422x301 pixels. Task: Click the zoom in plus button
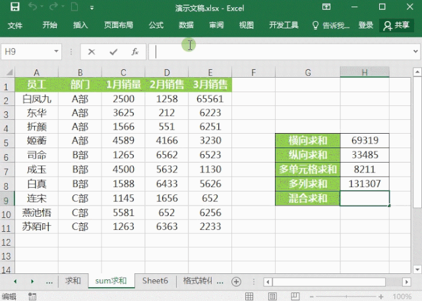(381, 296)
